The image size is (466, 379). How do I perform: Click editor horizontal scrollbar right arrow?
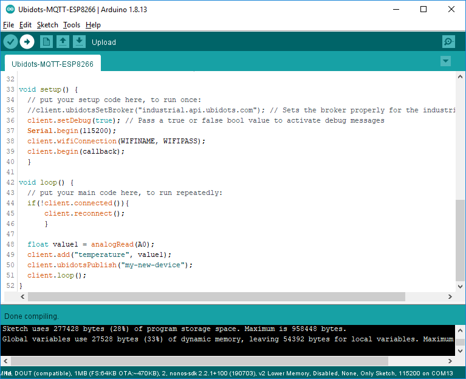point(450,296)
